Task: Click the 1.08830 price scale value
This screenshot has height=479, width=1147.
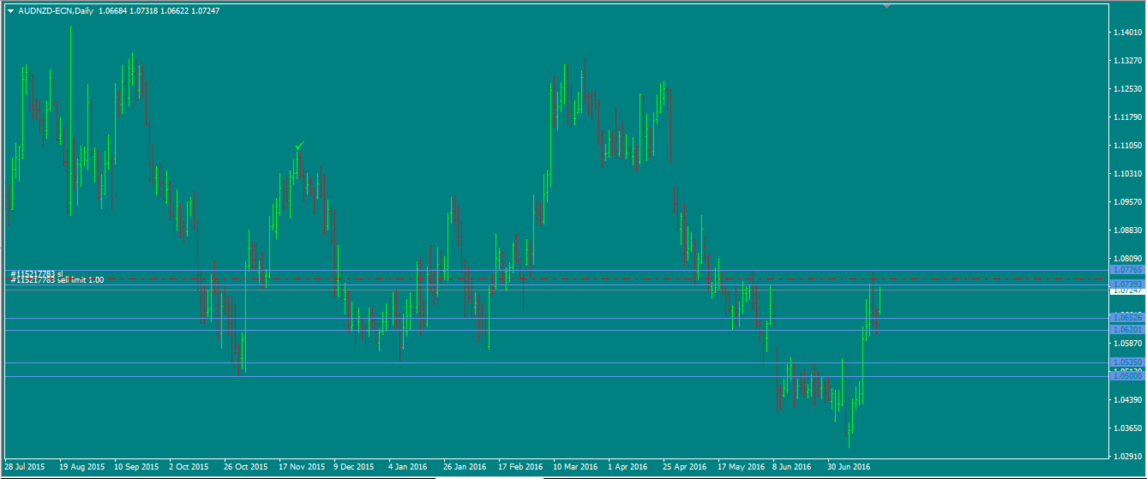Action: point(1127,231)
